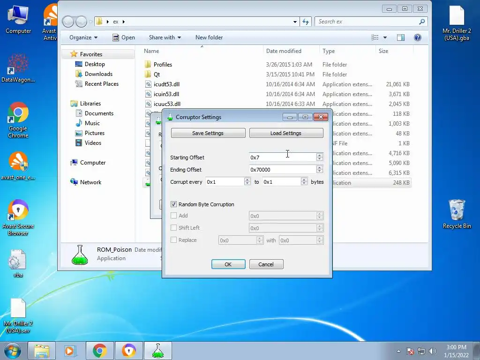Click the Shift Left checkbox
480x360 pixels.
point(173,228)
